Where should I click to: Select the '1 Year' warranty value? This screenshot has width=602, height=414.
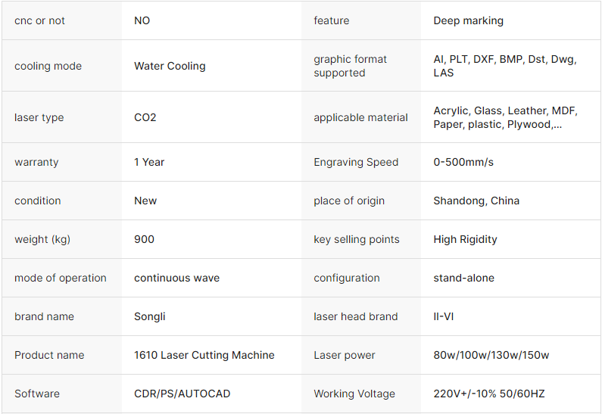click(149, 162)
